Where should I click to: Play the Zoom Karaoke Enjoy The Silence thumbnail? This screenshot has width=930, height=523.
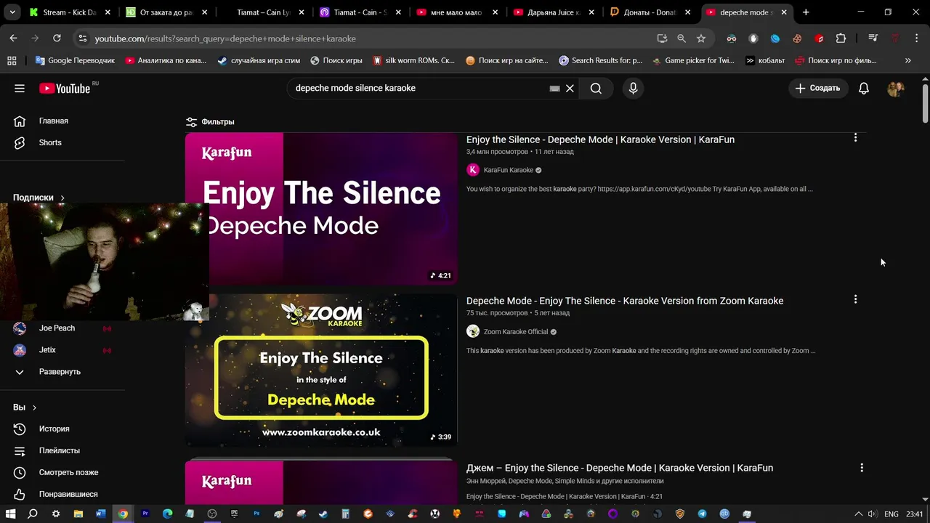click(x=321, y=370)
